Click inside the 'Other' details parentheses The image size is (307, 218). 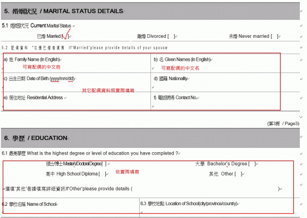point(205,188)
